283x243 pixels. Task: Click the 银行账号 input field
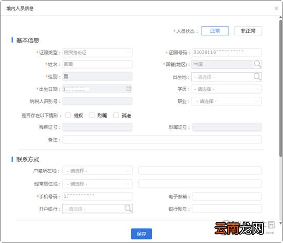point(227,209)
